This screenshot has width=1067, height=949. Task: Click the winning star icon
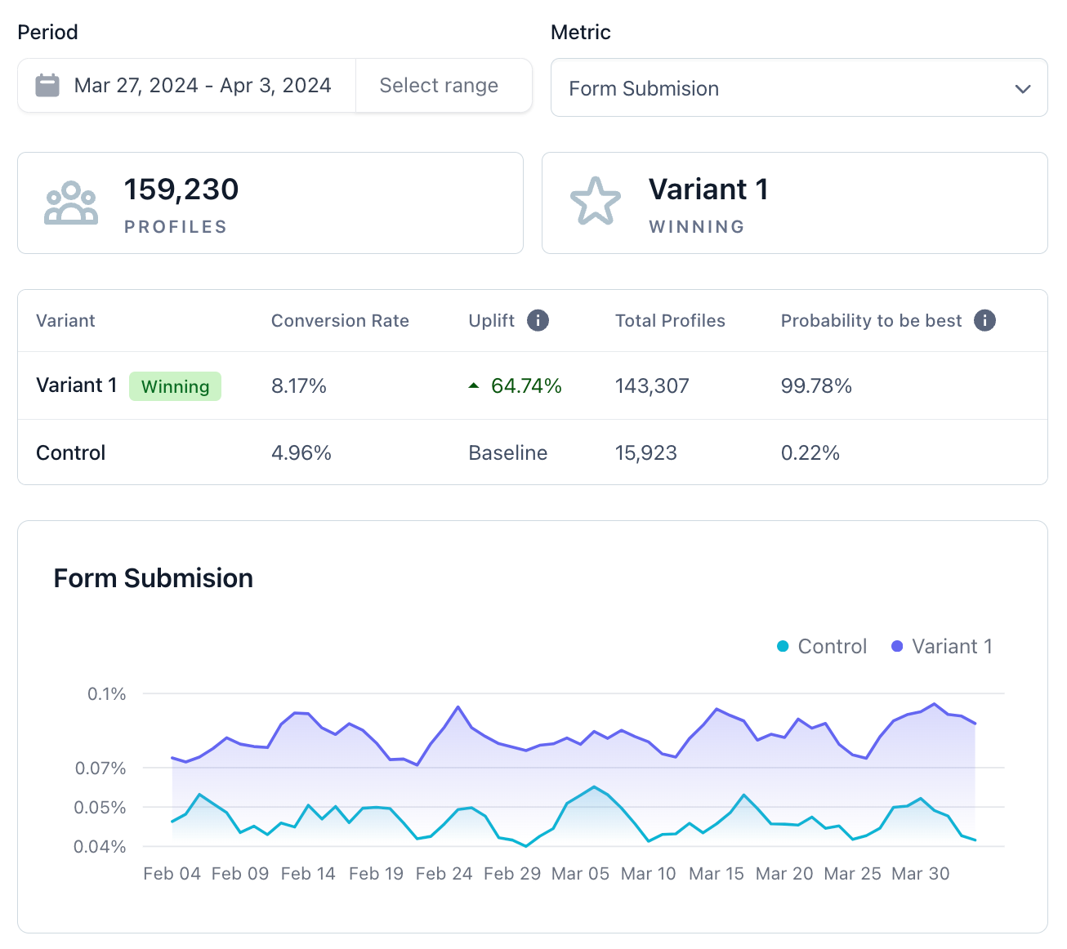tap(596, 201)
